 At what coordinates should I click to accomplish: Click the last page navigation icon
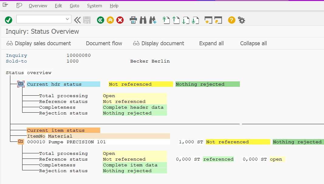[x=196, y=20]
